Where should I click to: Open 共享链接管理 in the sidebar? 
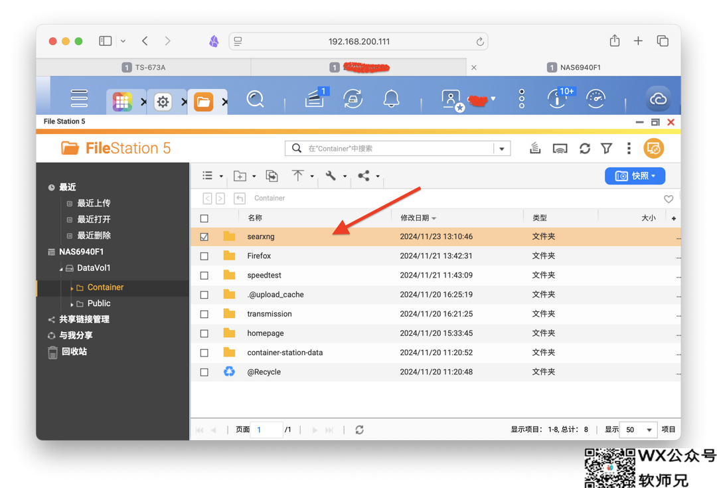pyautogui.click(x=84, y=319)
